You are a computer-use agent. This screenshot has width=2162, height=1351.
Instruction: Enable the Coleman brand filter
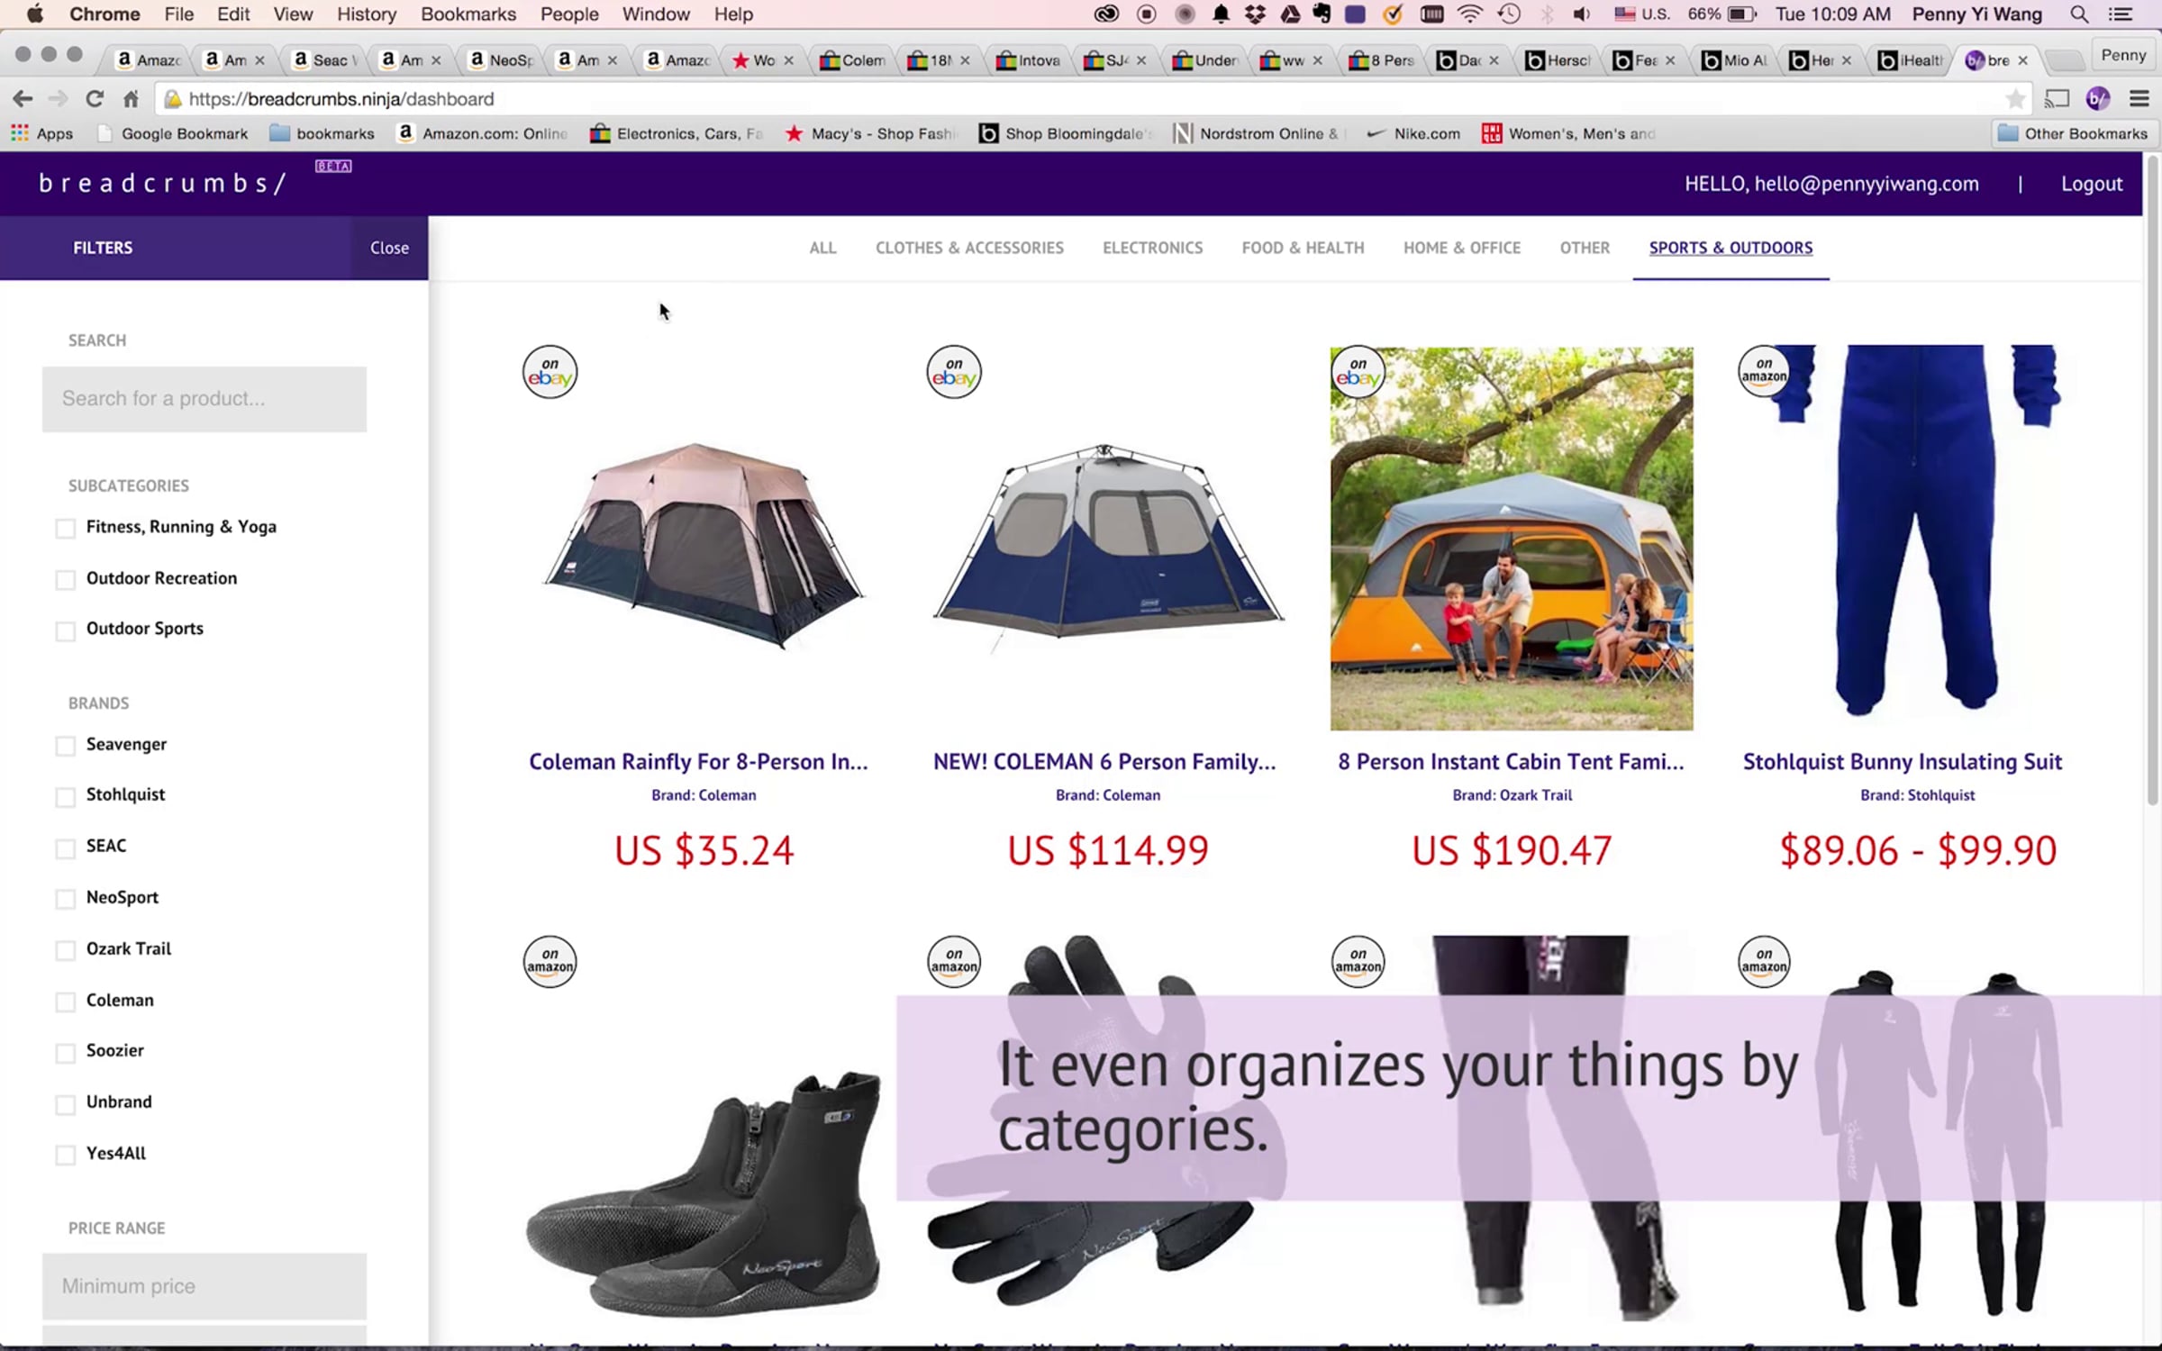(x=66, y=1002)
